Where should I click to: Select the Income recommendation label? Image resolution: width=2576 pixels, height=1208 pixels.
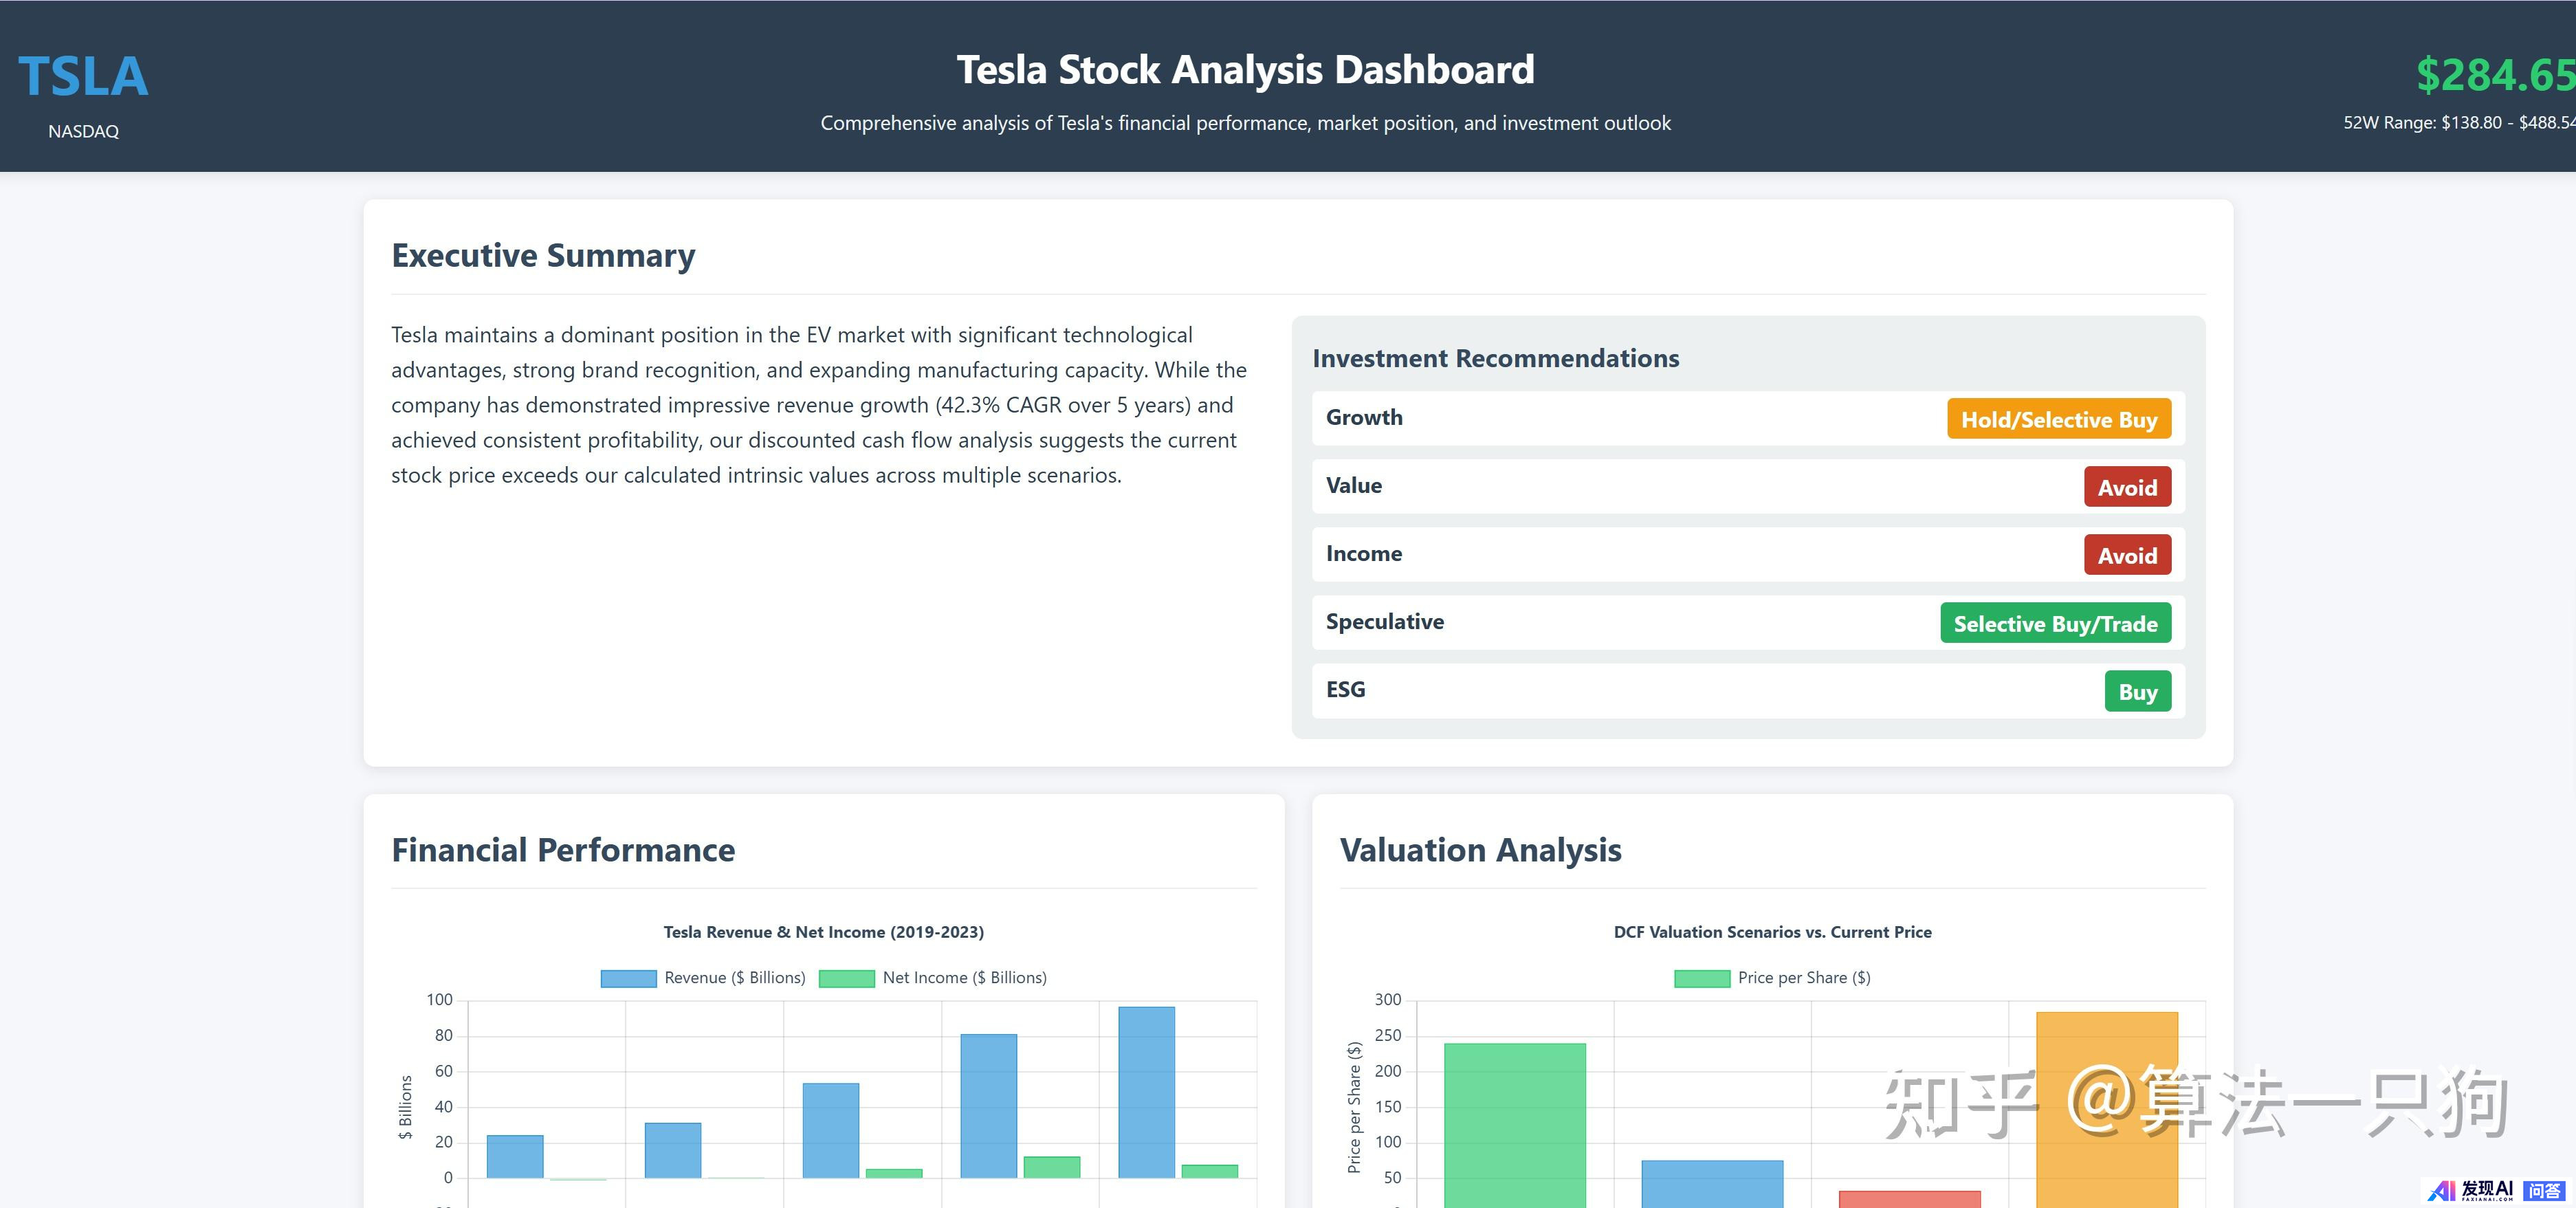pos(1364,554)
